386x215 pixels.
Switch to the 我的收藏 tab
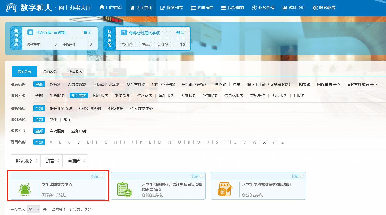(x=50, y=72)
